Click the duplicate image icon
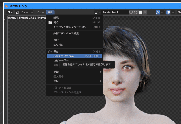This screenshot has height=124, width=181. [x=136, y=12]
